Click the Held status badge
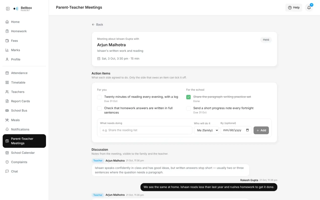This screenshot has width=320, height=200. coord(266,40)
